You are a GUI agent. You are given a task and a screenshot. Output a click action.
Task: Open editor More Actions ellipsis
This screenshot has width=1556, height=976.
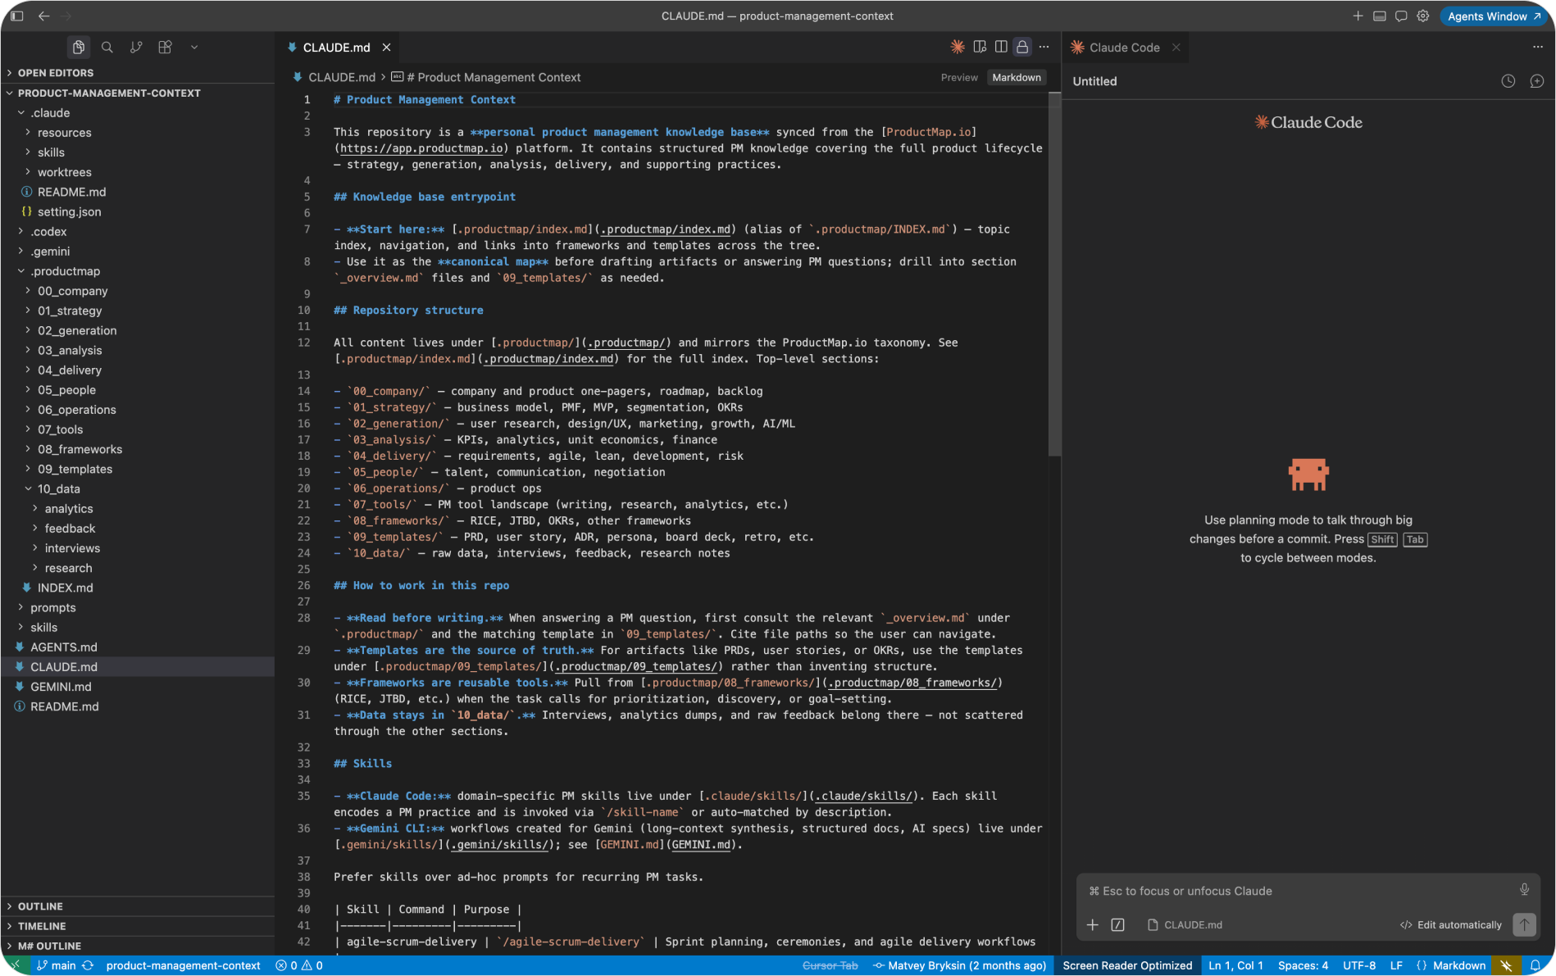coord(1044,47)
